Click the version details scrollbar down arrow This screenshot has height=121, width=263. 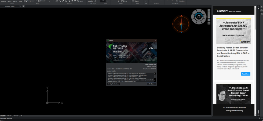pyautogui.click(x=155, y=81)
